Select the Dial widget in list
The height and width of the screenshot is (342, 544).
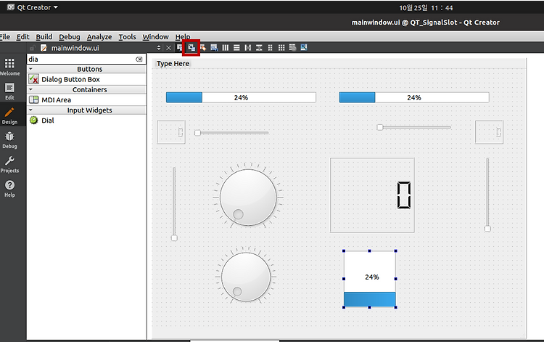click(87, 121)
